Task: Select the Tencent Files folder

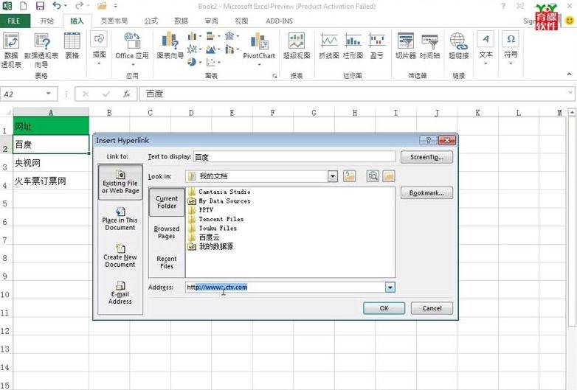Action: (x=216, y=219)
